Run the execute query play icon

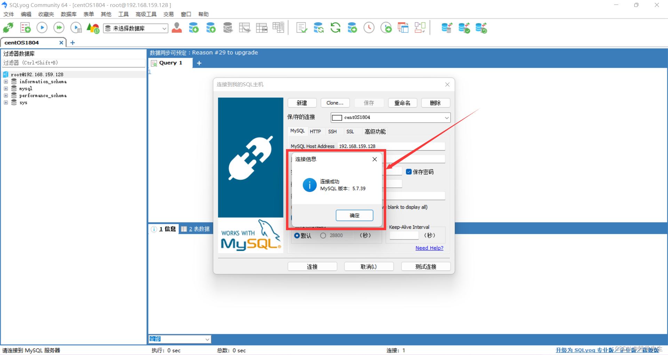point(42,27)
